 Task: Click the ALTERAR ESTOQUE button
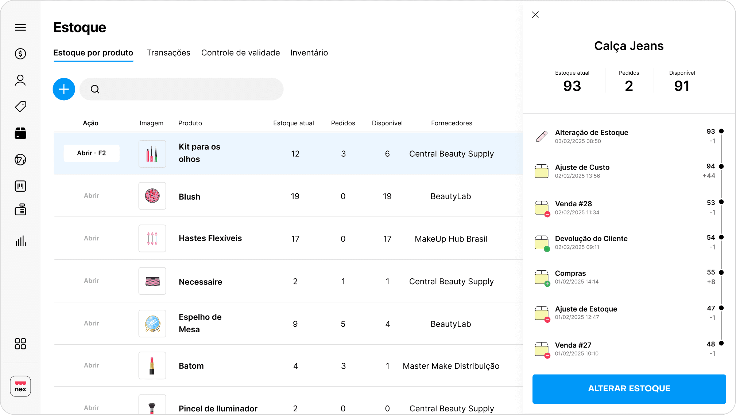coord(629,389)
